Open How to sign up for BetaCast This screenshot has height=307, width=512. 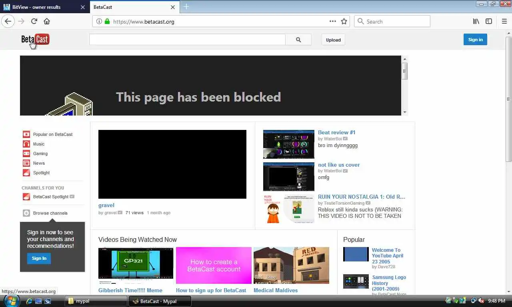point(211,290)
